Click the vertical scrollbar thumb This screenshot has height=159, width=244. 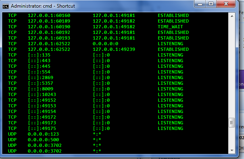click(232, 123)
